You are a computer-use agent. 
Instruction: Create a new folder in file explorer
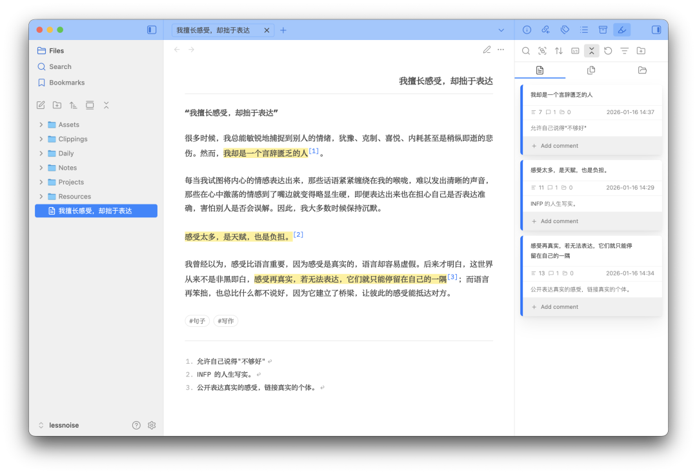[x=57, y=105]
